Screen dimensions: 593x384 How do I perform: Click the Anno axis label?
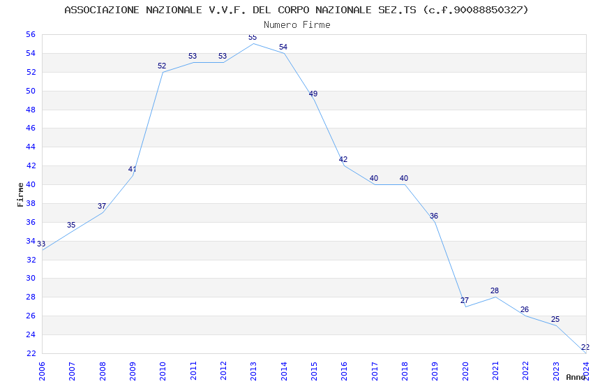[x=576, y=377]
